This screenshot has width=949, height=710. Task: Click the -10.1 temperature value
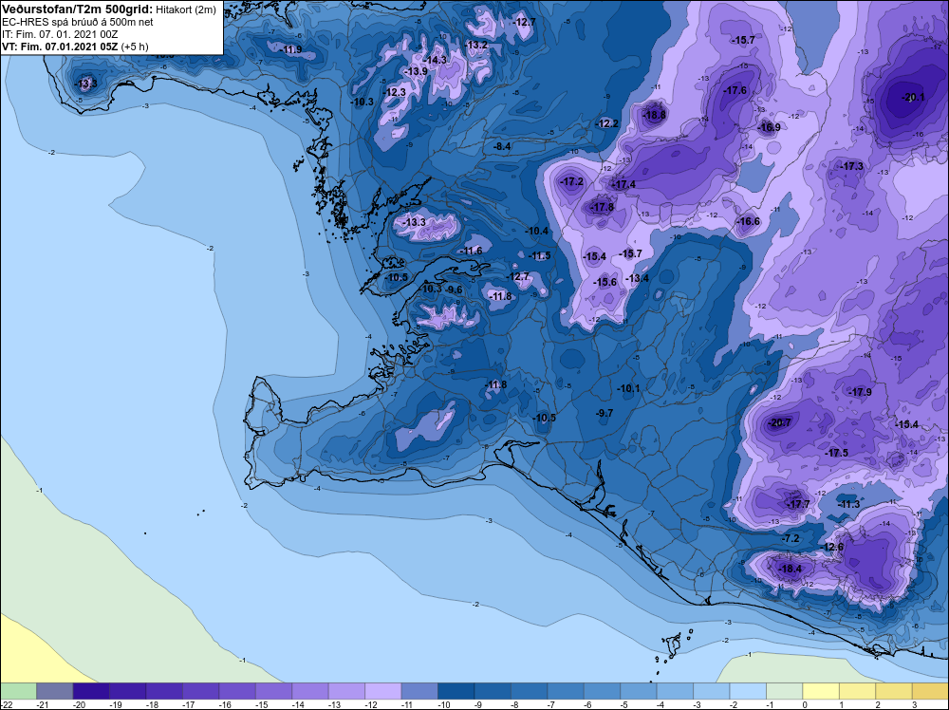pyautogui.click(x=629, y=388)
